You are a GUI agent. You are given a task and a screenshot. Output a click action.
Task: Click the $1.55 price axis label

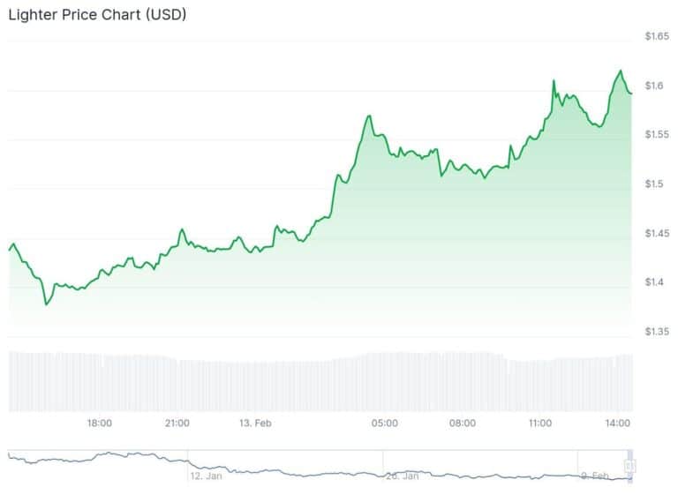click(x=658, y=135)
